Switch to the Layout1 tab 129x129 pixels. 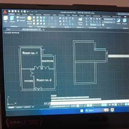click(x=19, y=107)
